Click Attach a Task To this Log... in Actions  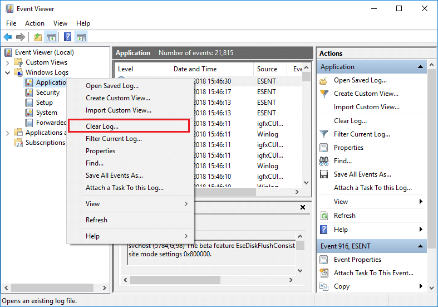373,188
